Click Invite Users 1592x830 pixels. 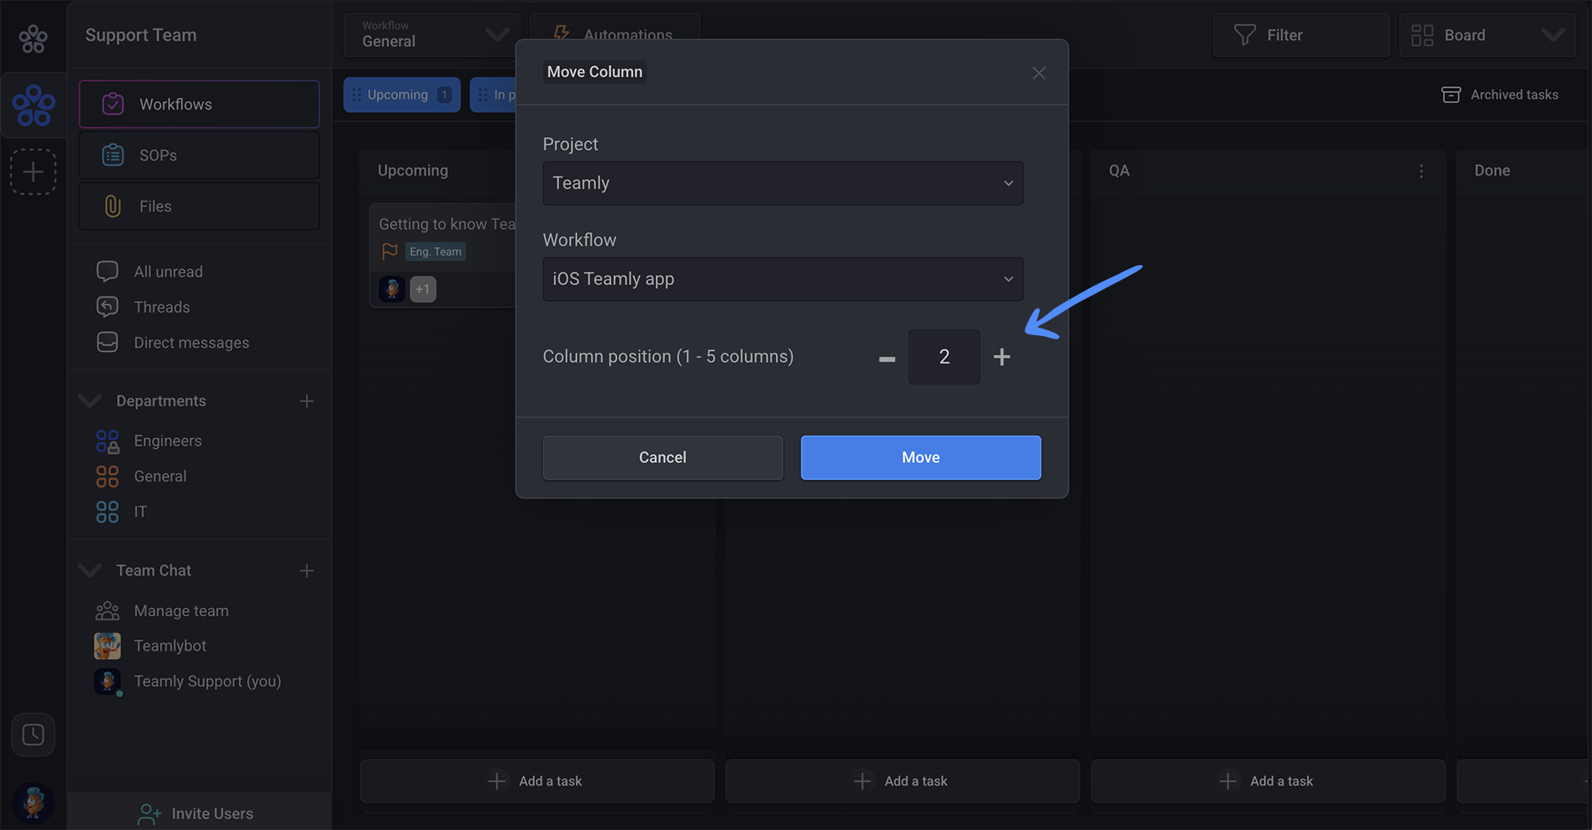click(x=199, y=812)
